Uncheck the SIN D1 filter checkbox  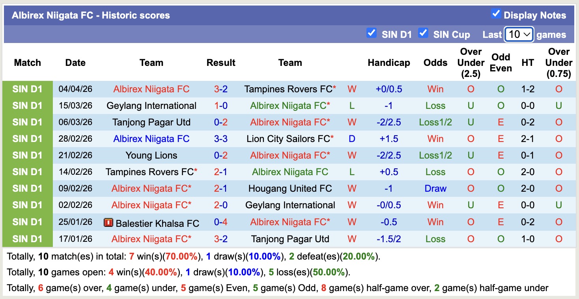371,33
